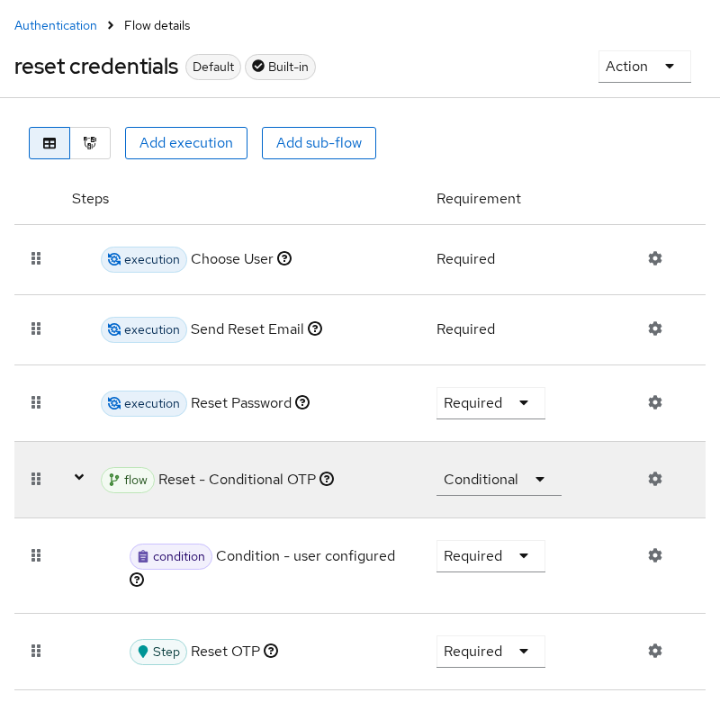Click the teal Step badge
This screenshot has height=702, width=720.
coord(158,652)
